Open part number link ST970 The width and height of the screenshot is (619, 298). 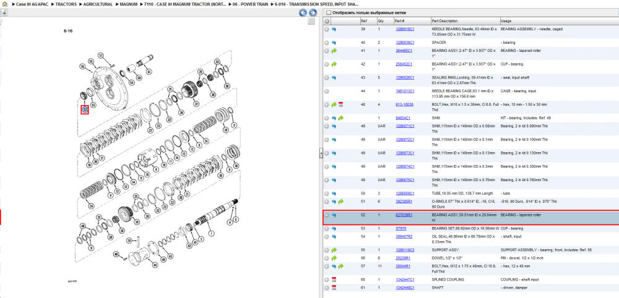[x=400, y=228]
